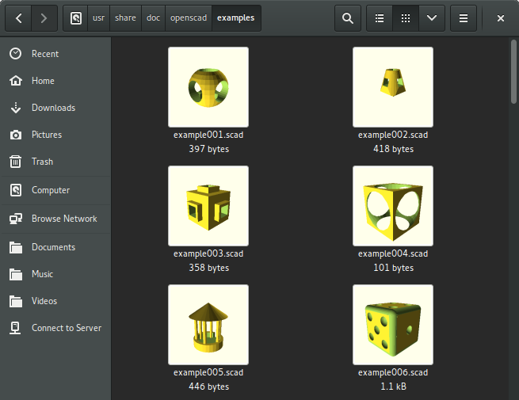
Task: Select example004.scad hollow cube thumbnail
Action: point(393,206)
